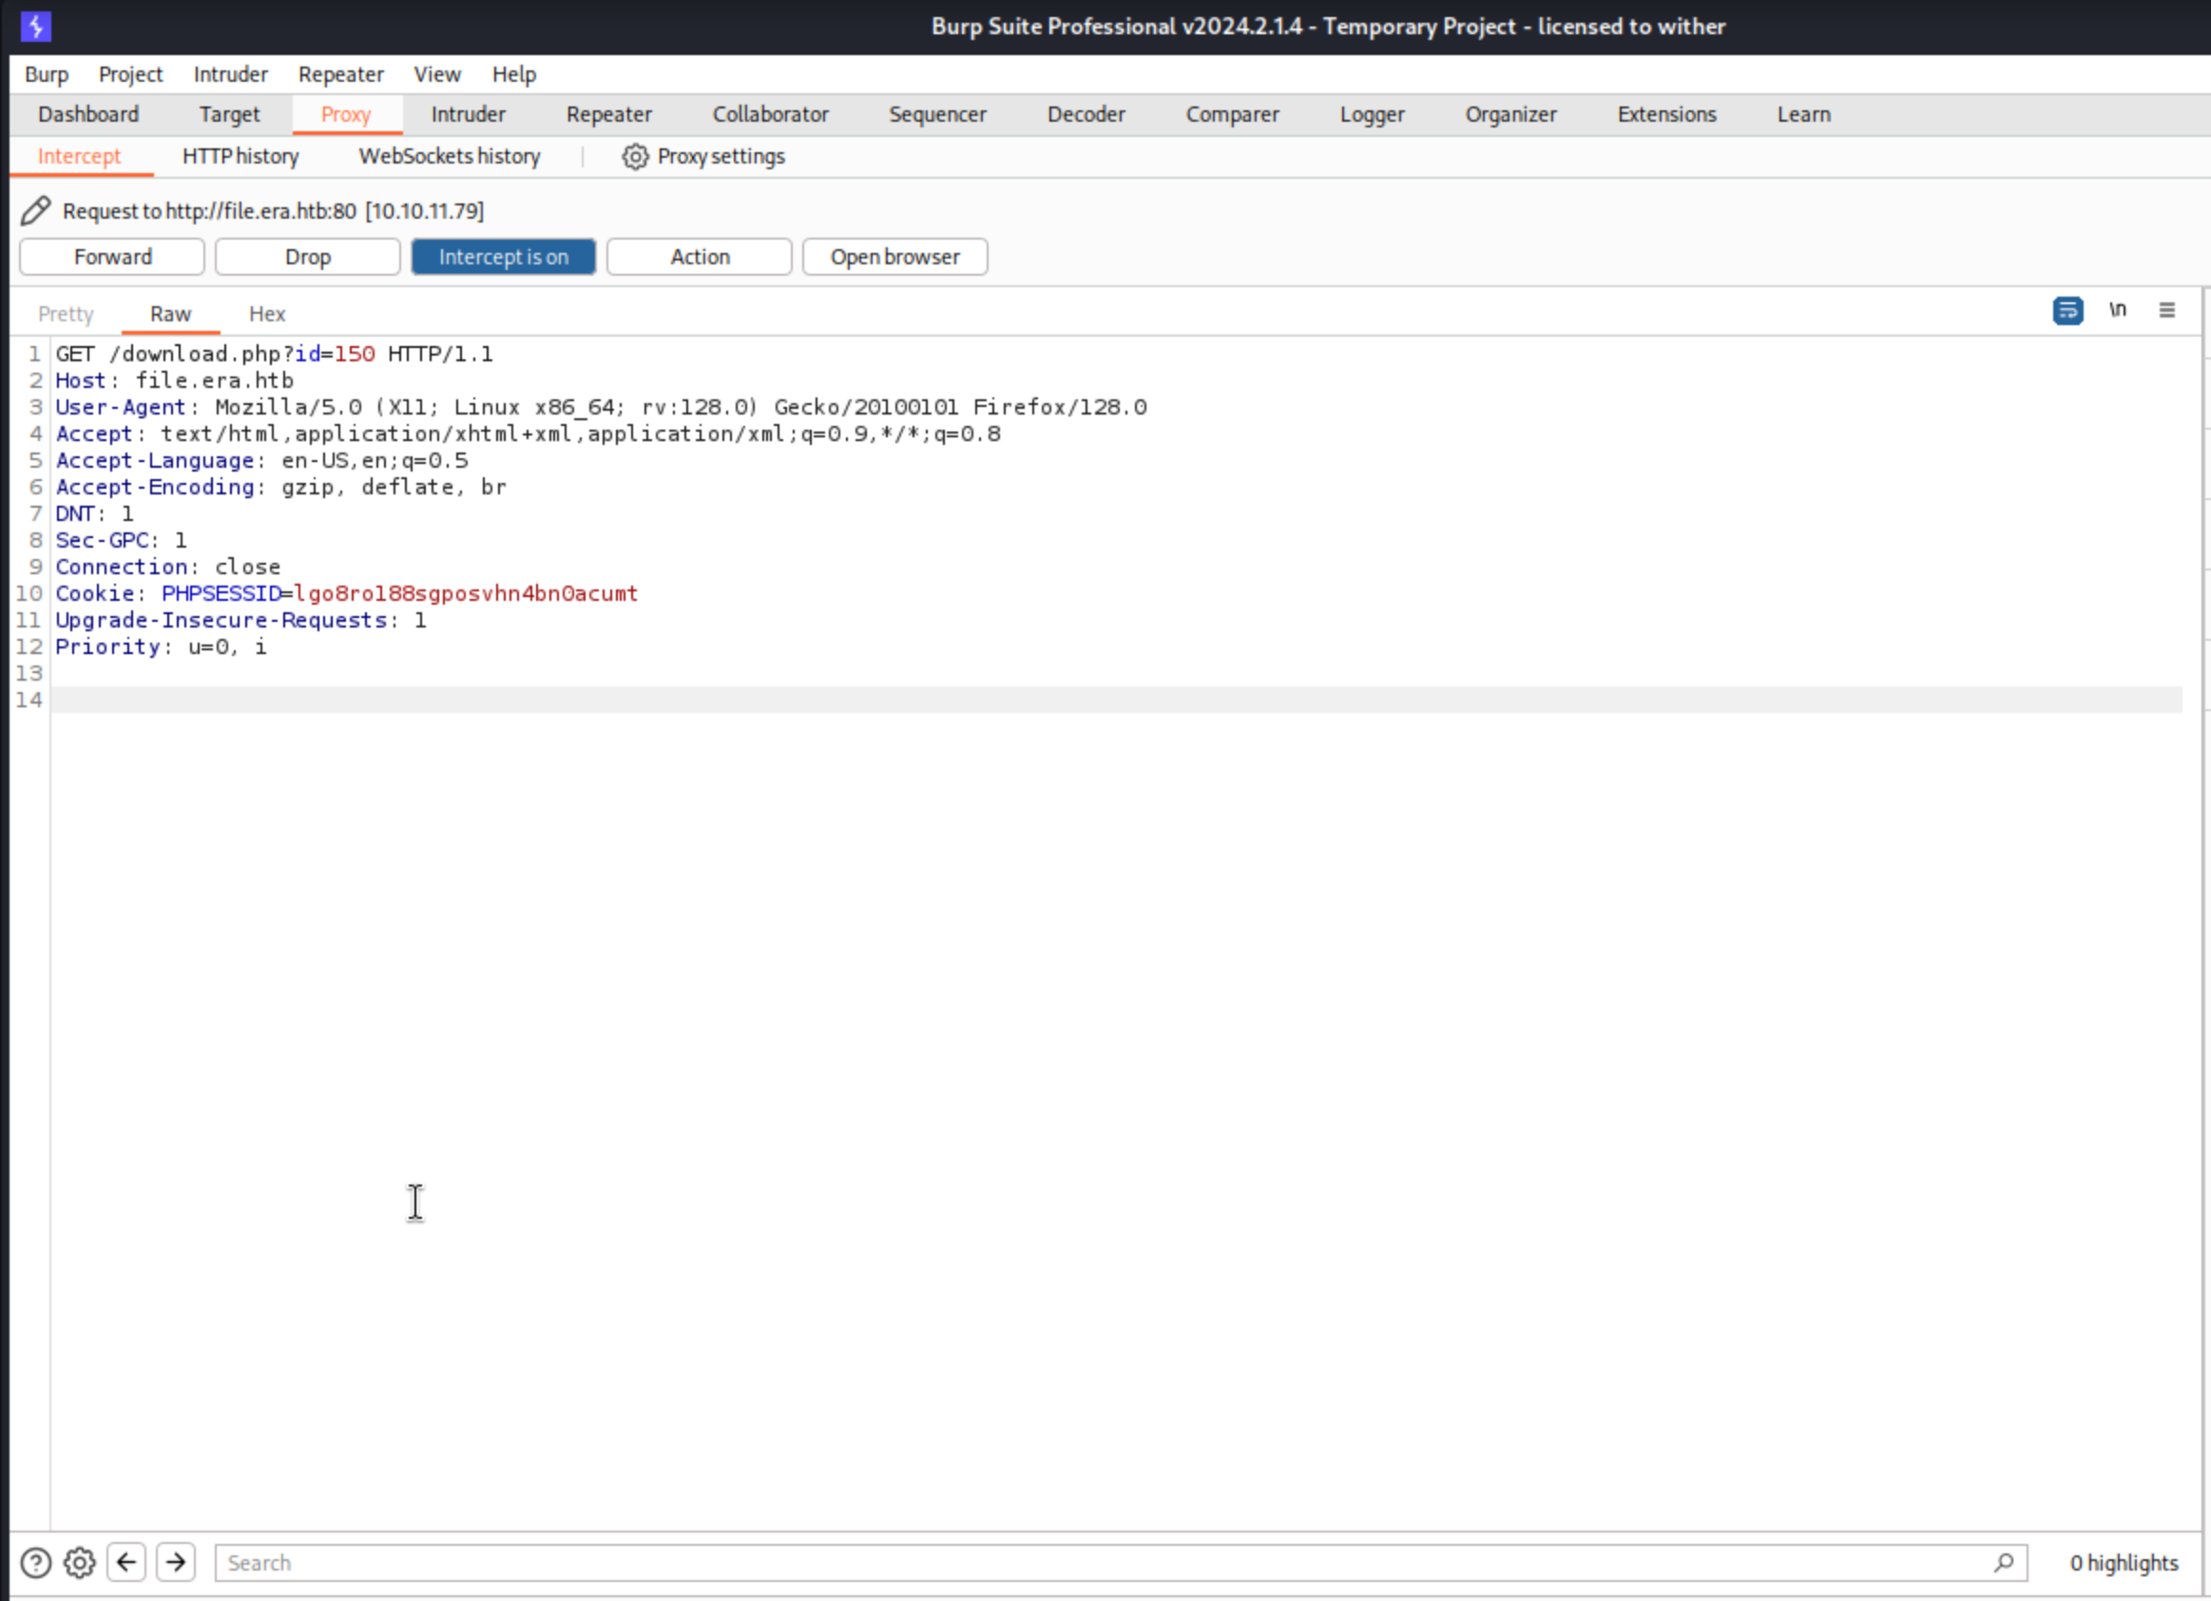Open the Action dropdown button
Screen dimensions: 2211x1601
(x=699, y=258)
